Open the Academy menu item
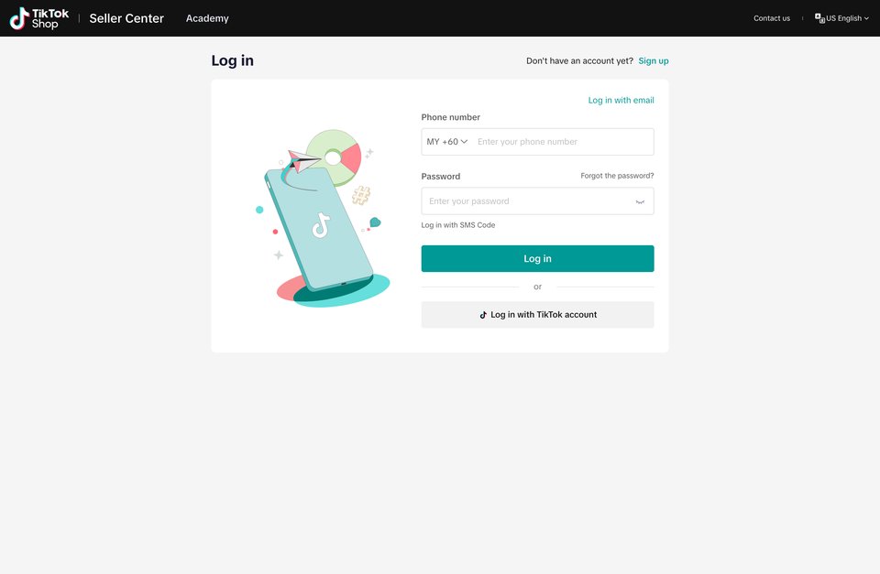Image resolution: width=880 pixels, height=574 pixels. [207, 18]
